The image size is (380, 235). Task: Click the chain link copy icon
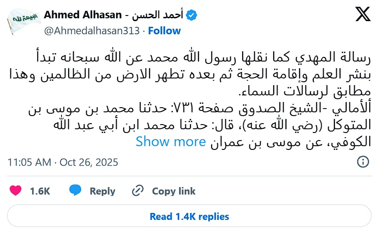138,191
